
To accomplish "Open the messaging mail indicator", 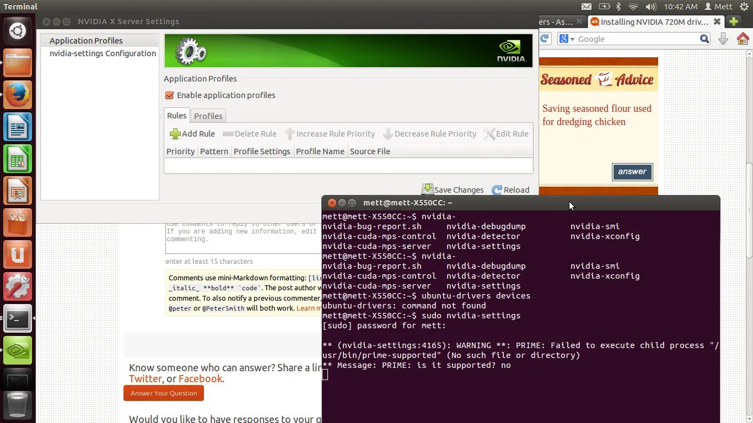I will point(587,7).
